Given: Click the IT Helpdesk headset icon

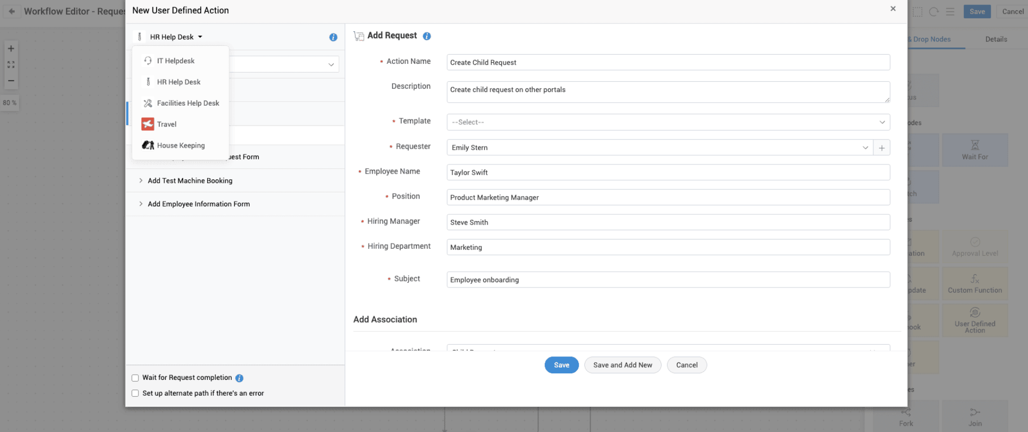Looking at the screenshot, I should point(148,61).
